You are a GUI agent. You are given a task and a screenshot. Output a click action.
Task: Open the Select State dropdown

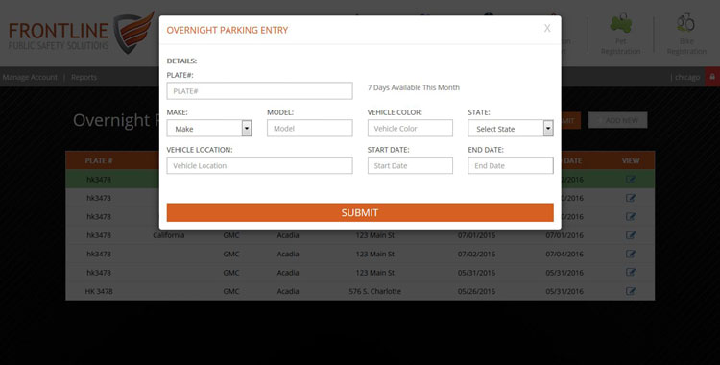click(511, 129)
